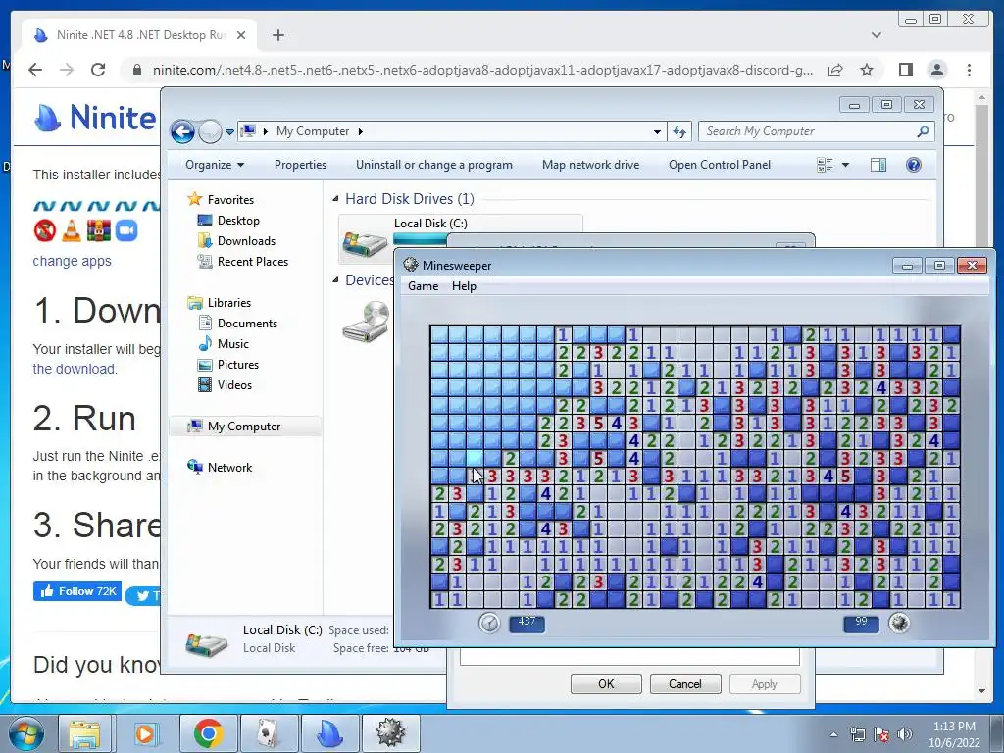Select Videos library
This screenshot has height=753, width=1004.
pos(225,384)
